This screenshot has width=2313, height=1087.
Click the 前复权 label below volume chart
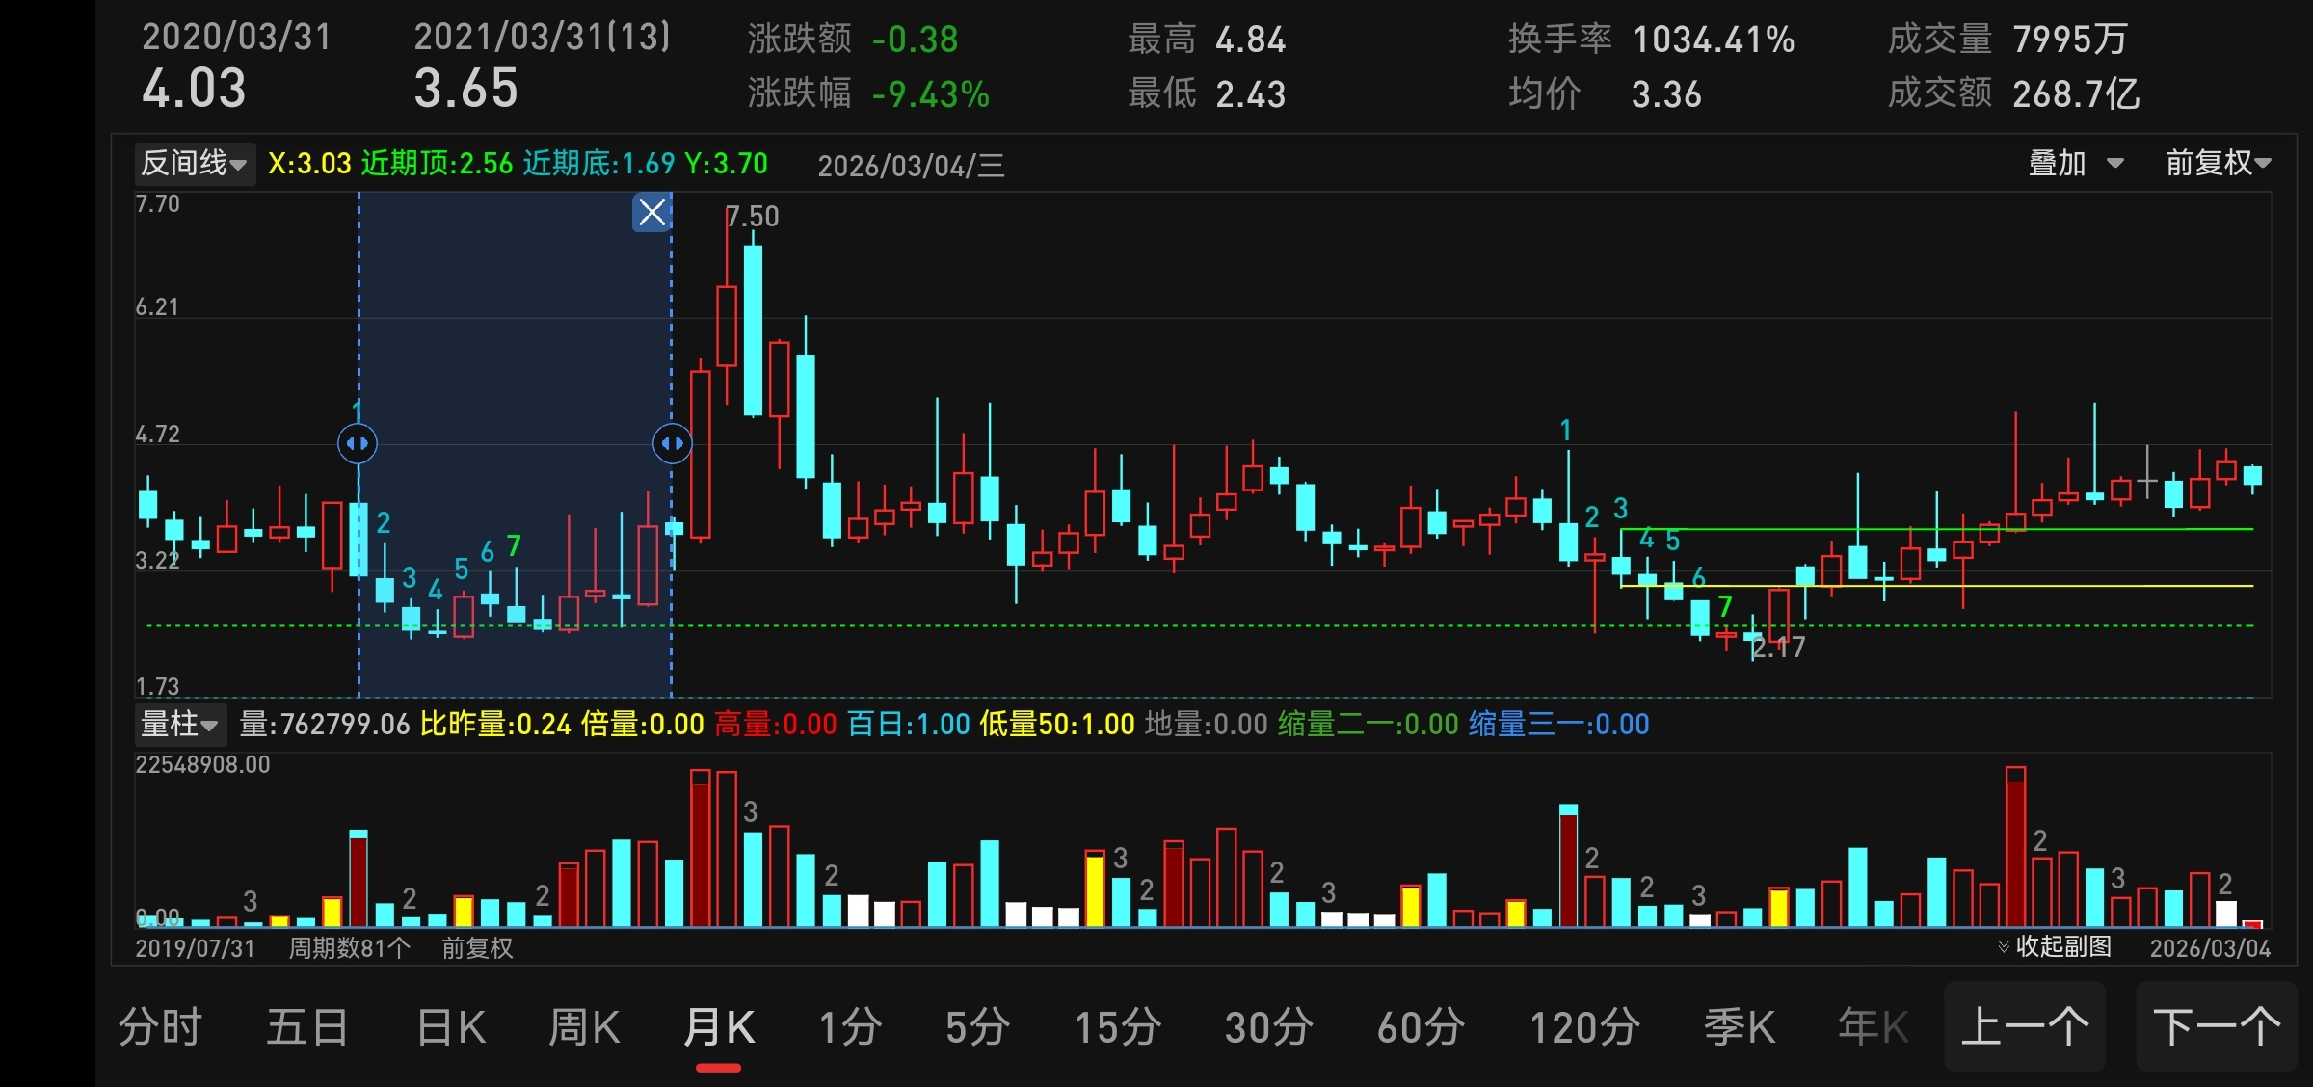point(477,948)
